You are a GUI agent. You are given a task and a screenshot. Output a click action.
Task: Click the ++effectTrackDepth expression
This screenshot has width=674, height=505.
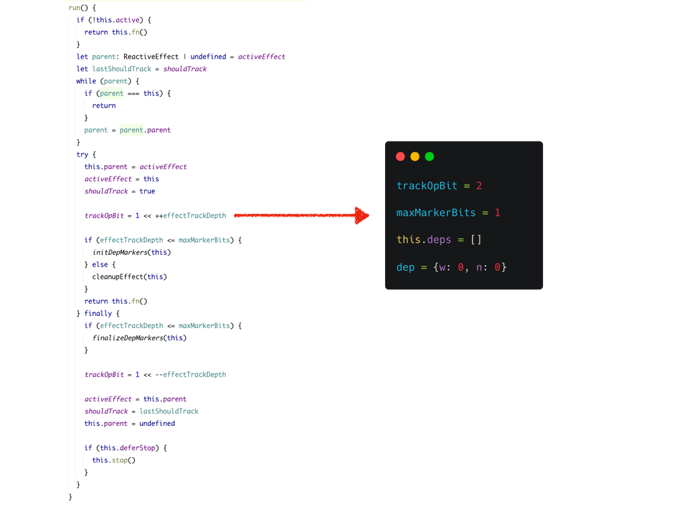pyautogui.click(x=190, y=216)
